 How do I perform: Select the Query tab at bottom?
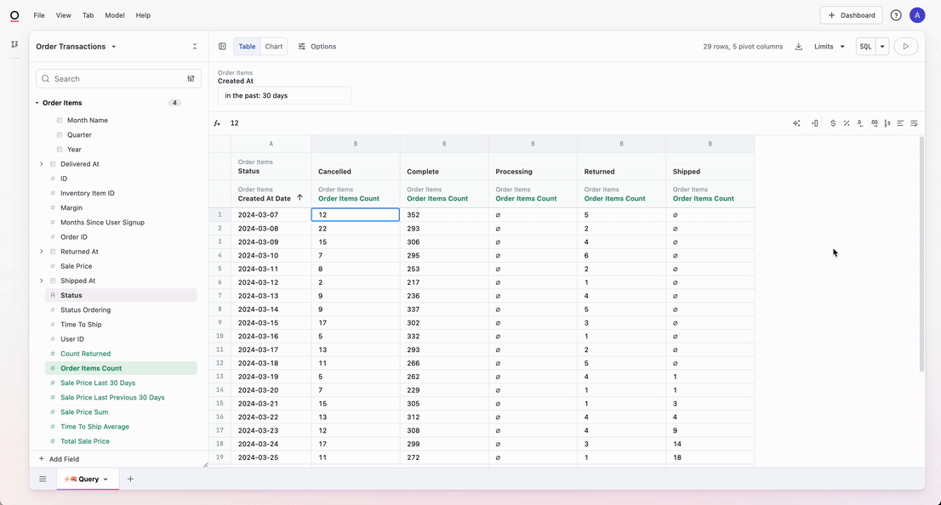coord(88,479)
